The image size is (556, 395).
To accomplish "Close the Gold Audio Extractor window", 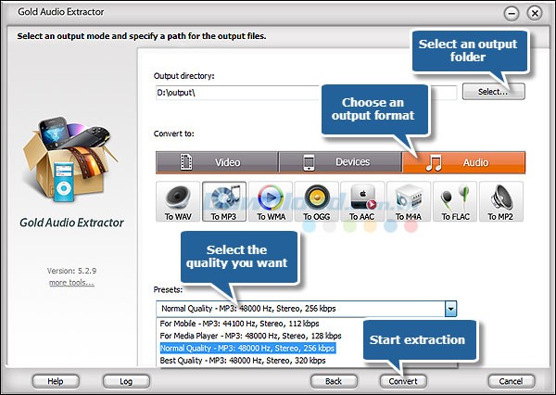I will click(537, 11).
